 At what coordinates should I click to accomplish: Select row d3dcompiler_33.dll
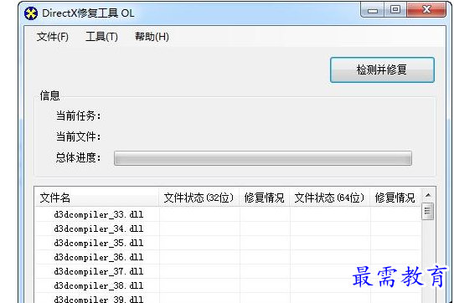click(228, 214)
